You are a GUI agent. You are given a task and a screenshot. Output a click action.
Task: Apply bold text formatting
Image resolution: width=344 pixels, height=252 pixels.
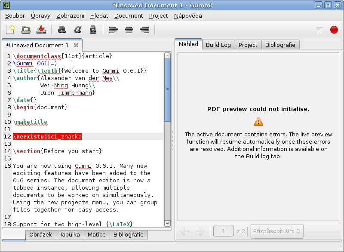[x=62, y=30]
